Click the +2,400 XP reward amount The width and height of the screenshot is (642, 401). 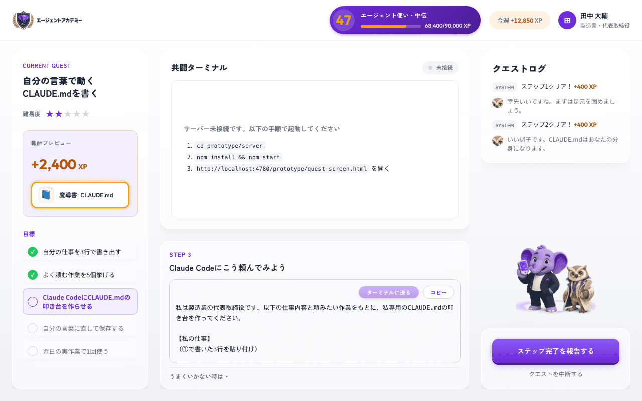pyautogui.click(x=59, y=164)
